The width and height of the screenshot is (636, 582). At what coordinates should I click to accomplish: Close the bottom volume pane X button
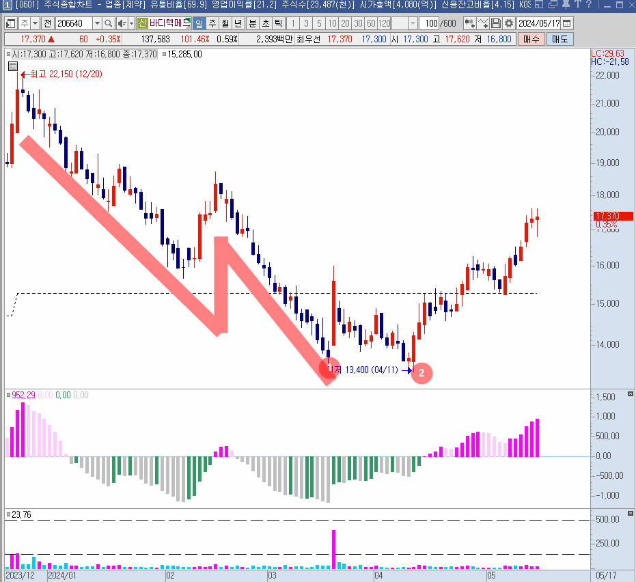click(631, 514)
